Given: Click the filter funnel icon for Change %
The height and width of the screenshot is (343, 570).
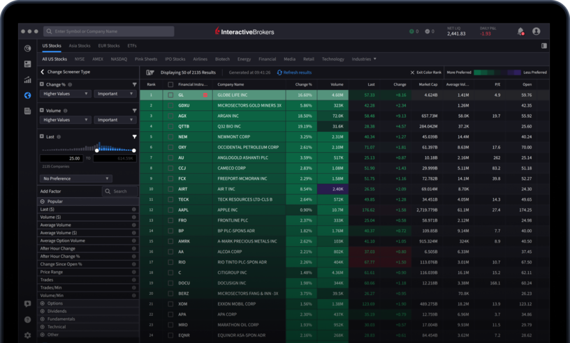Looking at the screenshot, I should coord(134,84).
